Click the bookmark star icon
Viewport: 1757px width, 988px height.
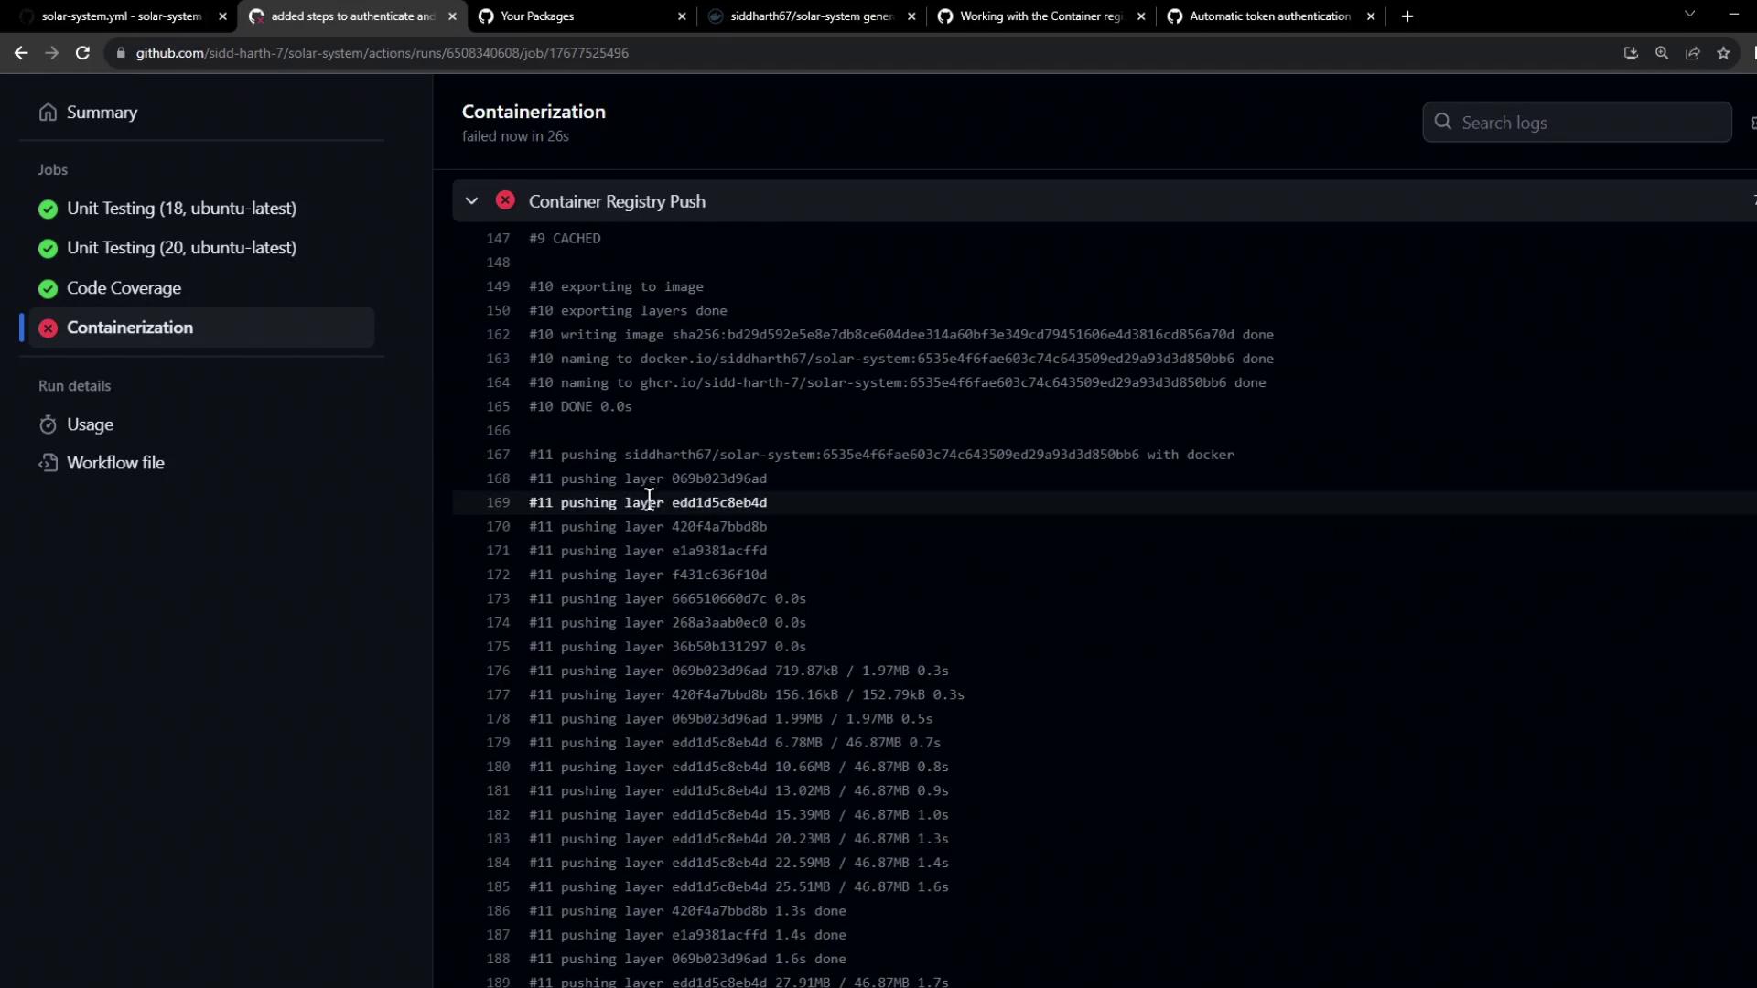[1723, 53]
